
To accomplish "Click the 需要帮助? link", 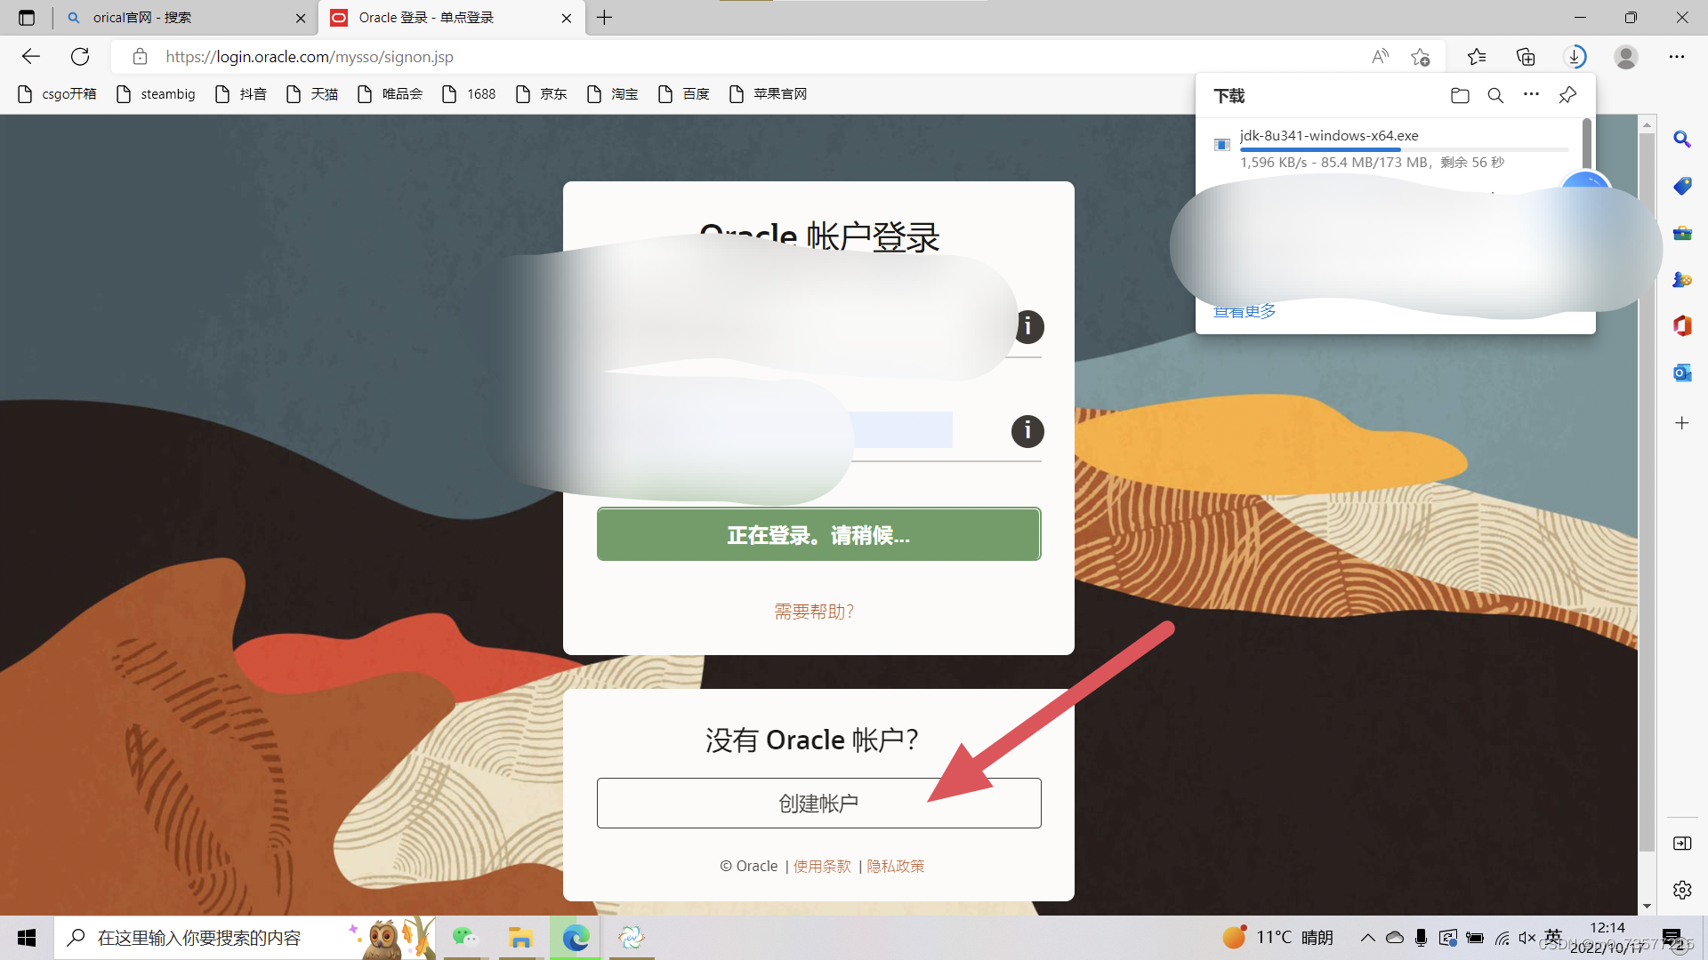I will (x=814, y=612).
